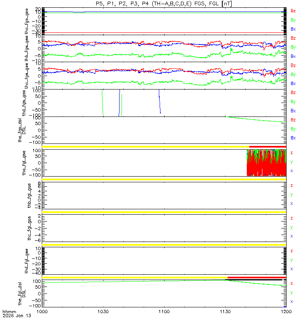The height and width of the screenshot is (327, 307).
Task: Click the red Bz legend in thb_fgs_gse panel
Action: [x=293, y=38]
